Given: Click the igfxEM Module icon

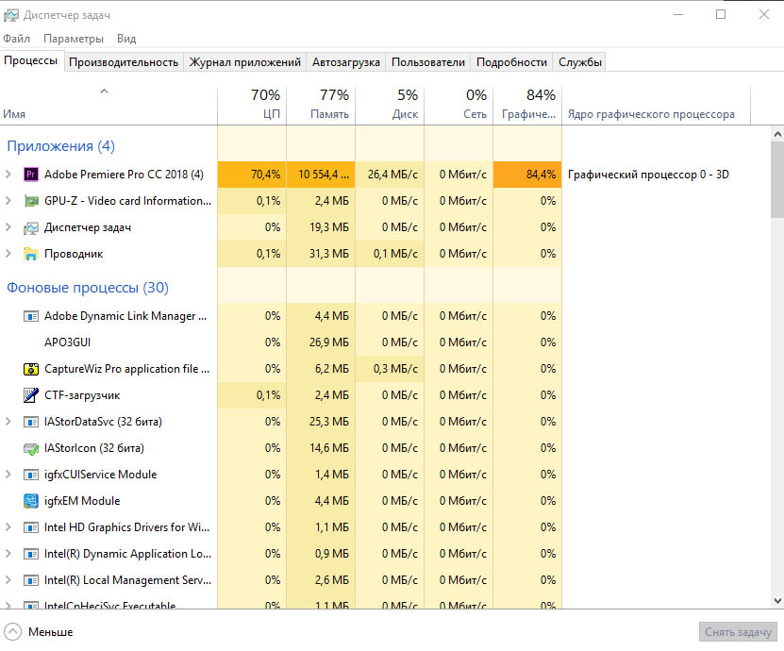Looking at the screenshot, I should 31,501.
